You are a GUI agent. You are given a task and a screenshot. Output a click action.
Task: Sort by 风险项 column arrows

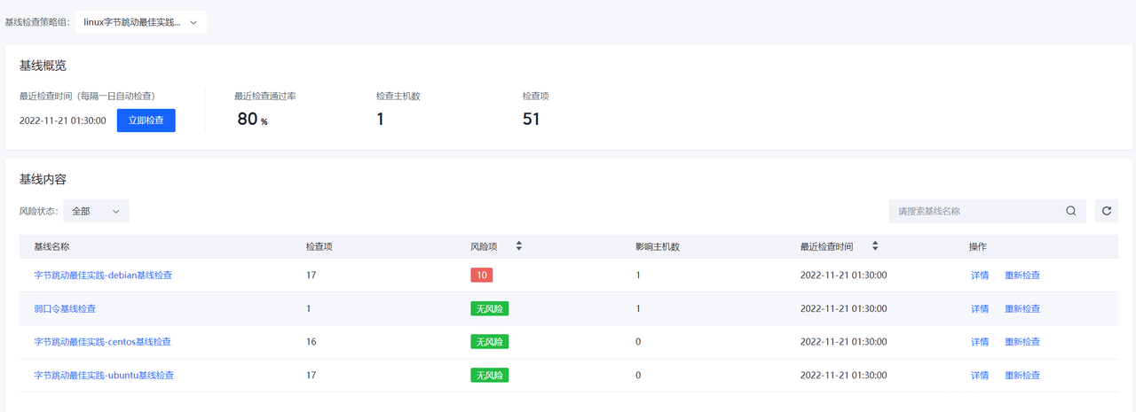(519, 246)
